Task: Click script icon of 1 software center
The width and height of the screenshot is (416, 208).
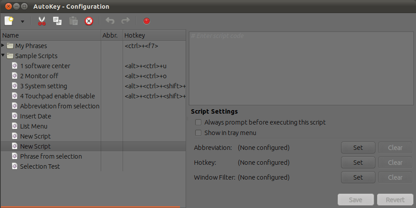Action: (15, 66)
